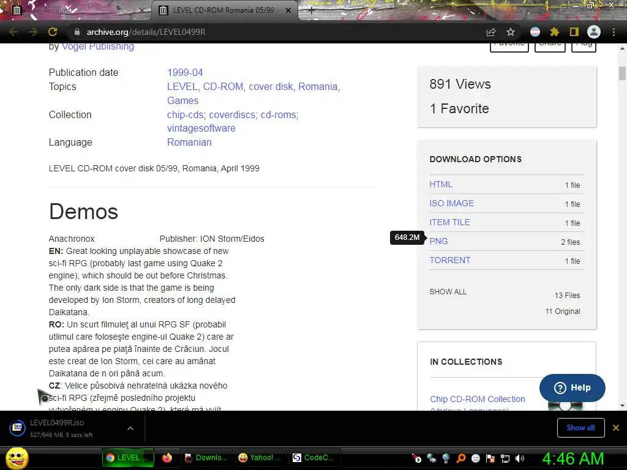Click the white face tray icon
The image size is (627, 470).
(x=475, y=458)
